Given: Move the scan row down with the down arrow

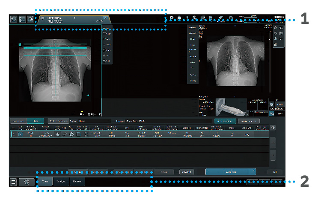Looking at the screenshot, I should click(273, 155).
